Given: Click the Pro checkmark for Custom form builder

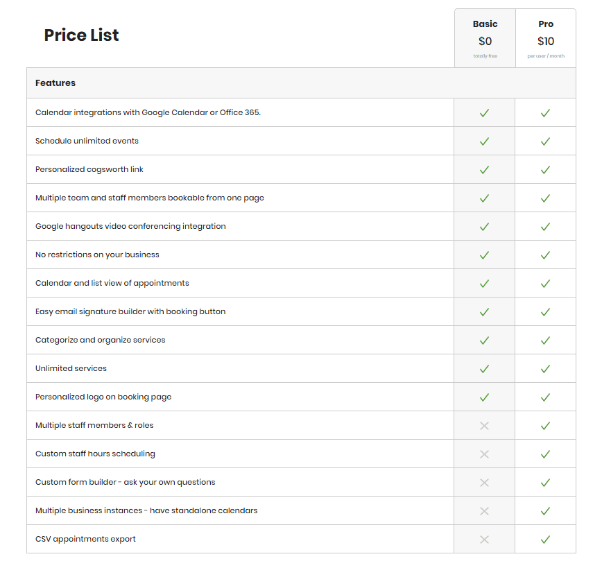Looking at the screenshot, I should click(x=545, y=483).
